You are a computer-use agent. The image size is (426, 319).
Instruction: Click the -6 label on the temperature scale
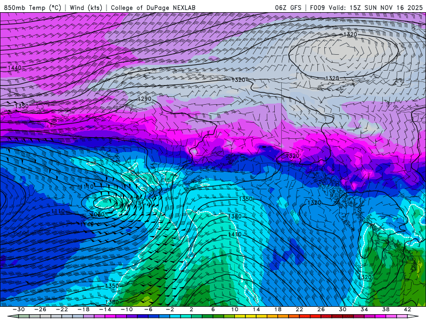149,309
